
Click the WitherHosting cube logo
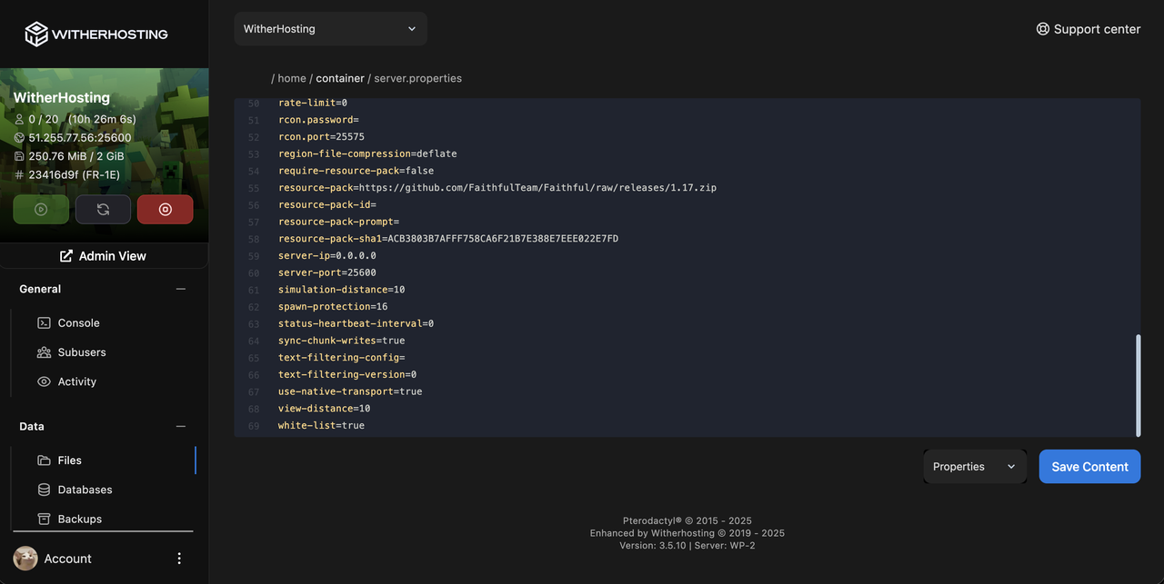point(35,35)
